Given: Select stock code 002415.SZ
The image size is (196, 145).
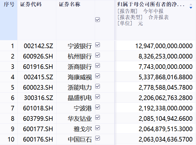Looking at the screenshot, I should click(38, 77).
